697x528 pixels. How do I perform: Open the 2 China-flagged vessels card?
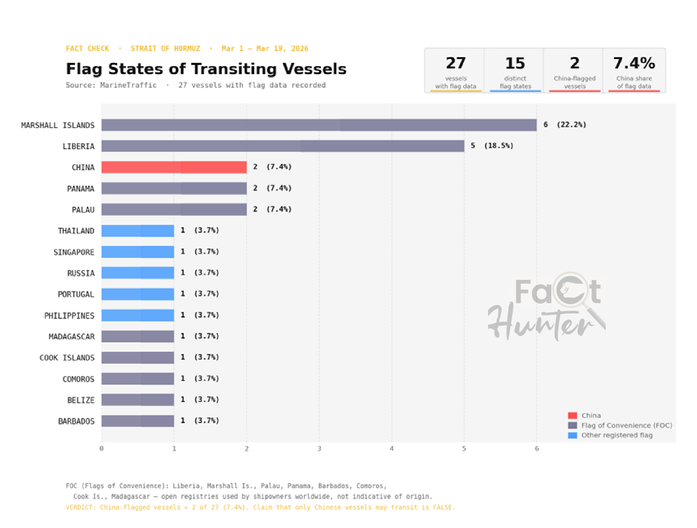[x=574, y=70]
